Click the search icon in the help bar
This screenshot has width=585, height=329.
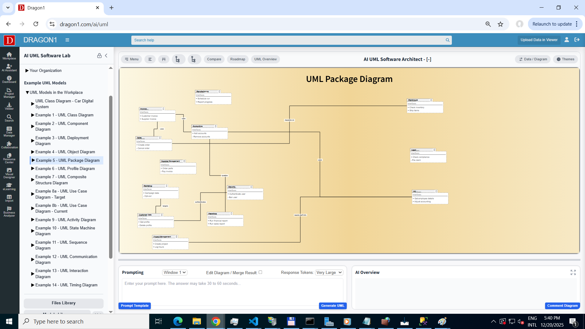point(447,40)
